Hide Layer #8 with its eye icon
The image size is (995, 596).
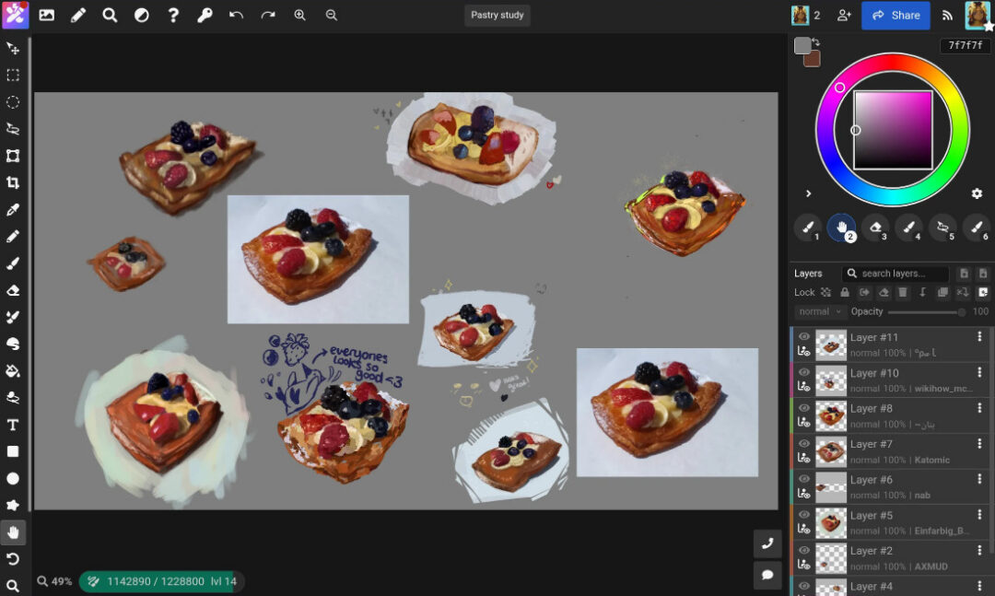point(804,408)
